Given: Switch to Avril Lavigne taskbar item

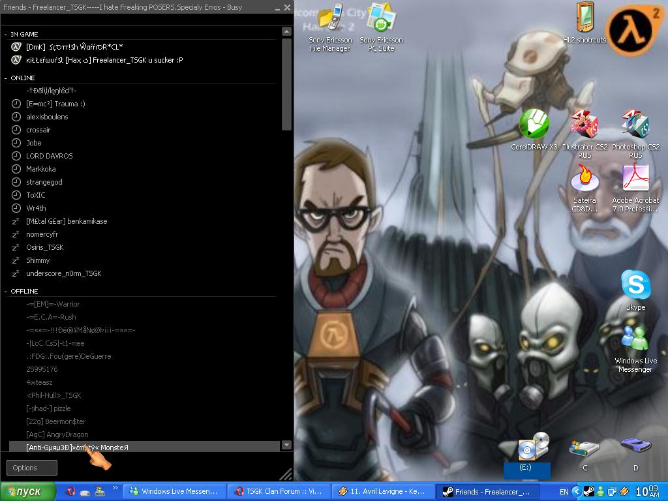Looking at the screenshot, I should coord(383,491).
